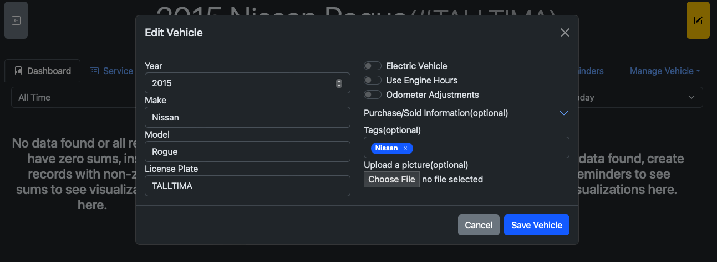Screen dimensions: 717x262
Task: Click the Service tab card icon
Action: click(x=94, y=71)
